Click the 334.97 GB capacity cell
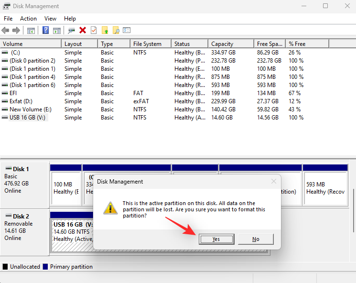The height and width of the screenshot is (283, 356). coord(223,53)
